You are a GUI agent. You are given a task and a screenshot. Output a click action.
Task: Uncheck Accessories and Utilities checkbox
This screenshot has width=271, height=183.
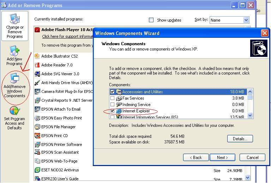(112, 91)
